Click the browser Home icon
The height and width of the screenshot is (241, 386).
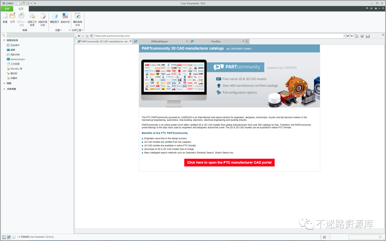tap(356, 36)
